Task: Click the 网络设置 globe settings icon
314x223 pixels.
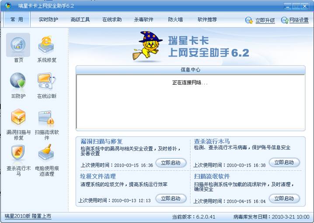Action: point(285,20)
